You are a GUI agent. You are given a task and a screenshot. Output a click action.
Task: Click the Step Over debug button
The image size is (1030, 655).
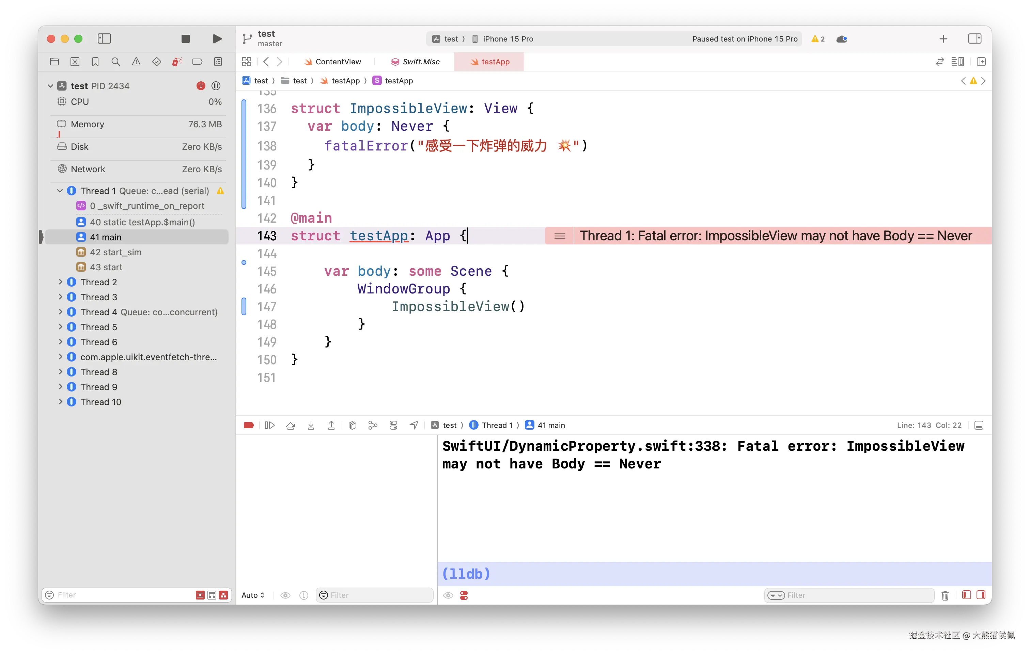291,425
